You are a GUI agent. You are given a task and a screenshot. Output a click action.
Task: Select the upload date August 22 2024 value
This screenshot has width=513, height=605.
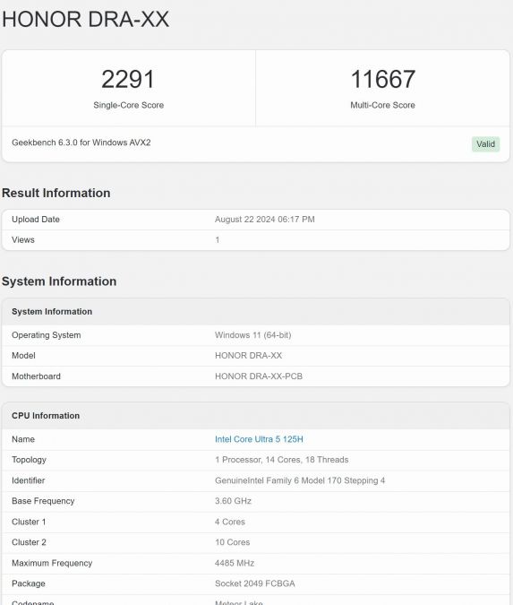264,220
